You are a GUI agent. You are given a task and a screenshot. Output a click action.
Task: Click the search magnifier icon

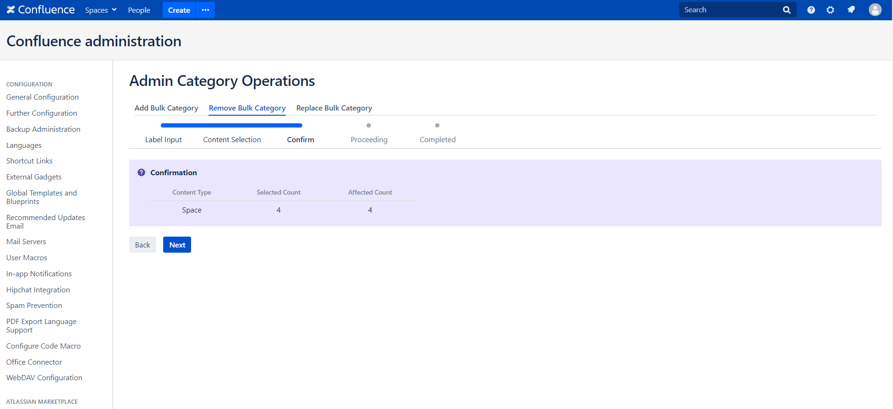[x=787, y=10]
